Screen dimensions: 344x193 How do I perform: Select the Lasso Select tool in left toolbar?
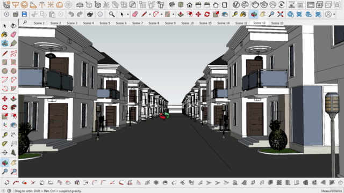click(13, 26)
